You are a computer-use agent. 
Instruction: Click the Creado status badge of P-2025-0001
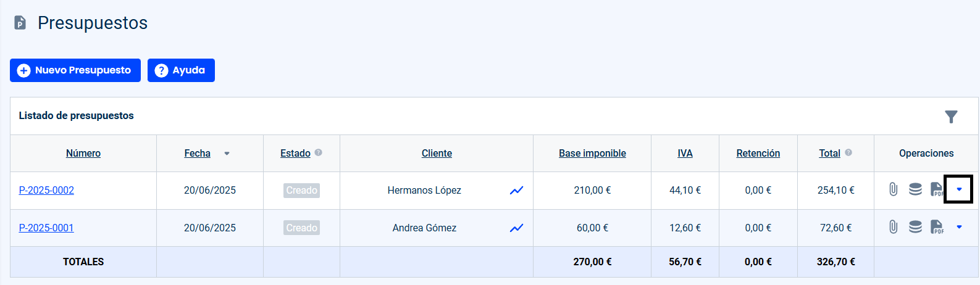coord(302,228)
